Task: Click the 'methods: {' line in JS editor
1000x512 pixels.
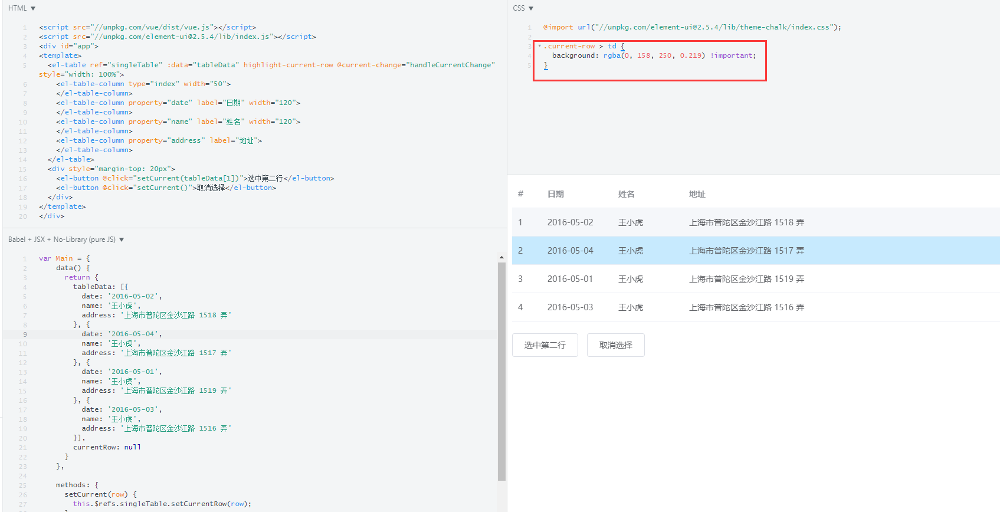Action: (77, 485)
